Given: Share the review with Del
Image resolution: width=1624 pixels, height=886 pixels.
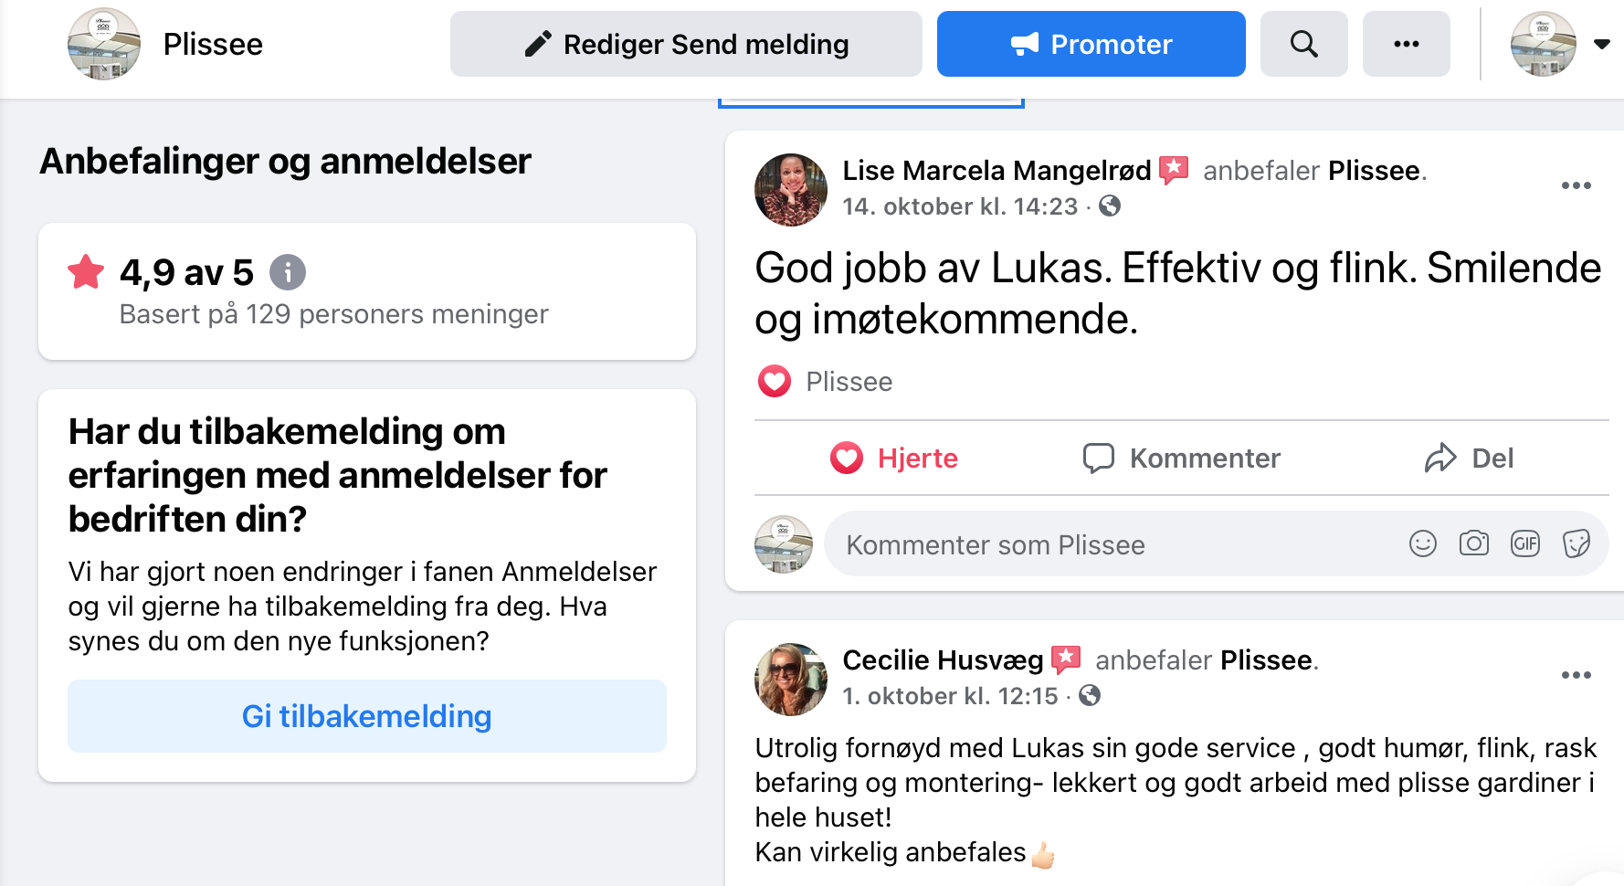Looking at the screenshot, I should point(1469,458).
